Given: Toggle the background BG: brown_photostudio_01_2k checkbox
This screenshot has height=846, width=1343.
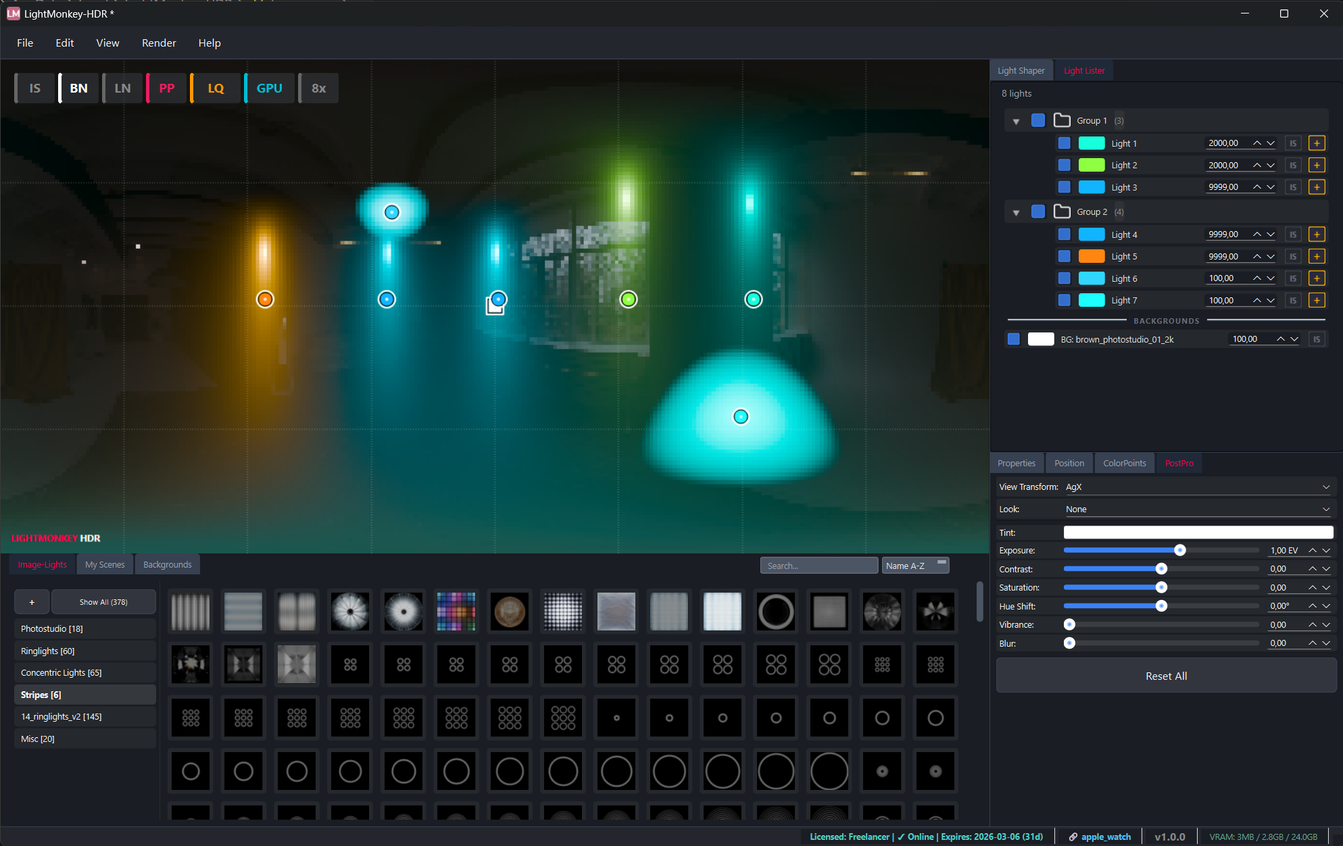Looking at the screenshot, I should point(1013,339).
